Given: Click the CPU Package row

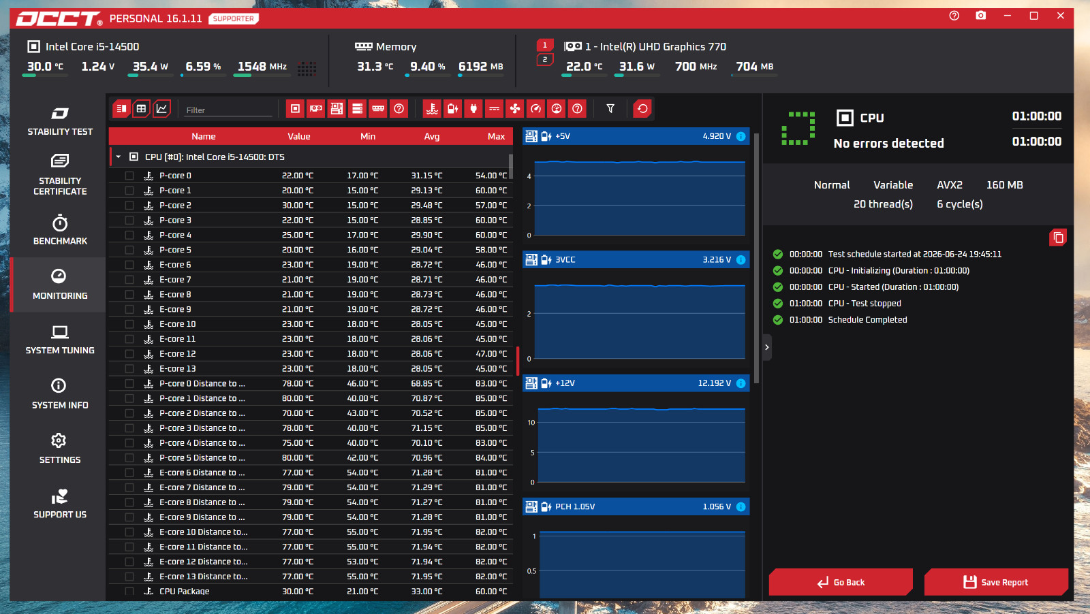Looking at the screenshot, I should point(309,592).
